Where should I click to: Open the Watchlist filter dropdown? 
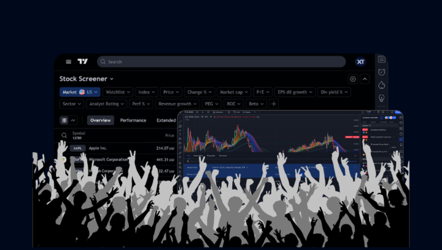pos(117,92)
